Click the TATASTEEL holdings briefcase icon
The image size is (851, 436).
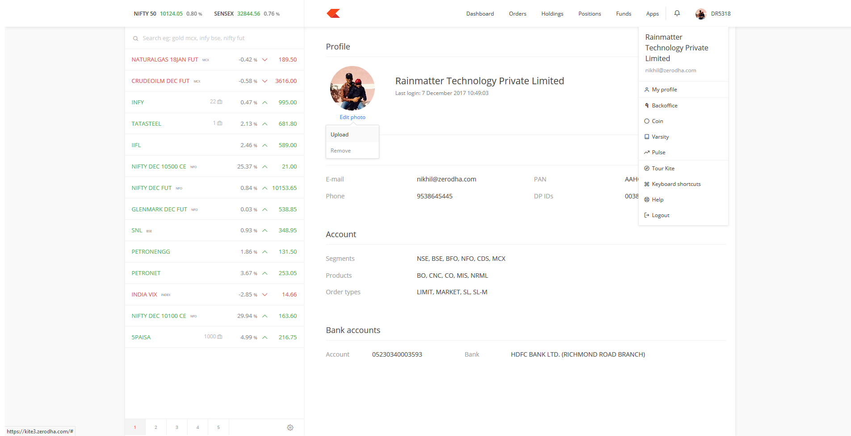[220, 123]
